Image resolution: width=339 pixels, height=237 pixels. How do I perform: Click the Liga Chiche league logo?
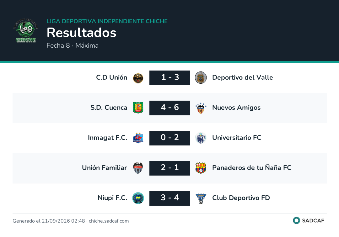(x=26, y=30)
